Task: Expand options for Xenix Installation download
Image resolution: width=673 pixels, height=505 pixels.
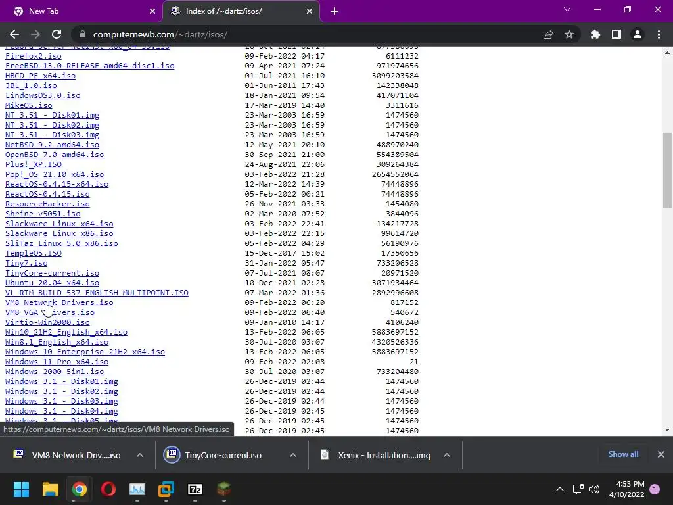Action: tap(447, 455)
